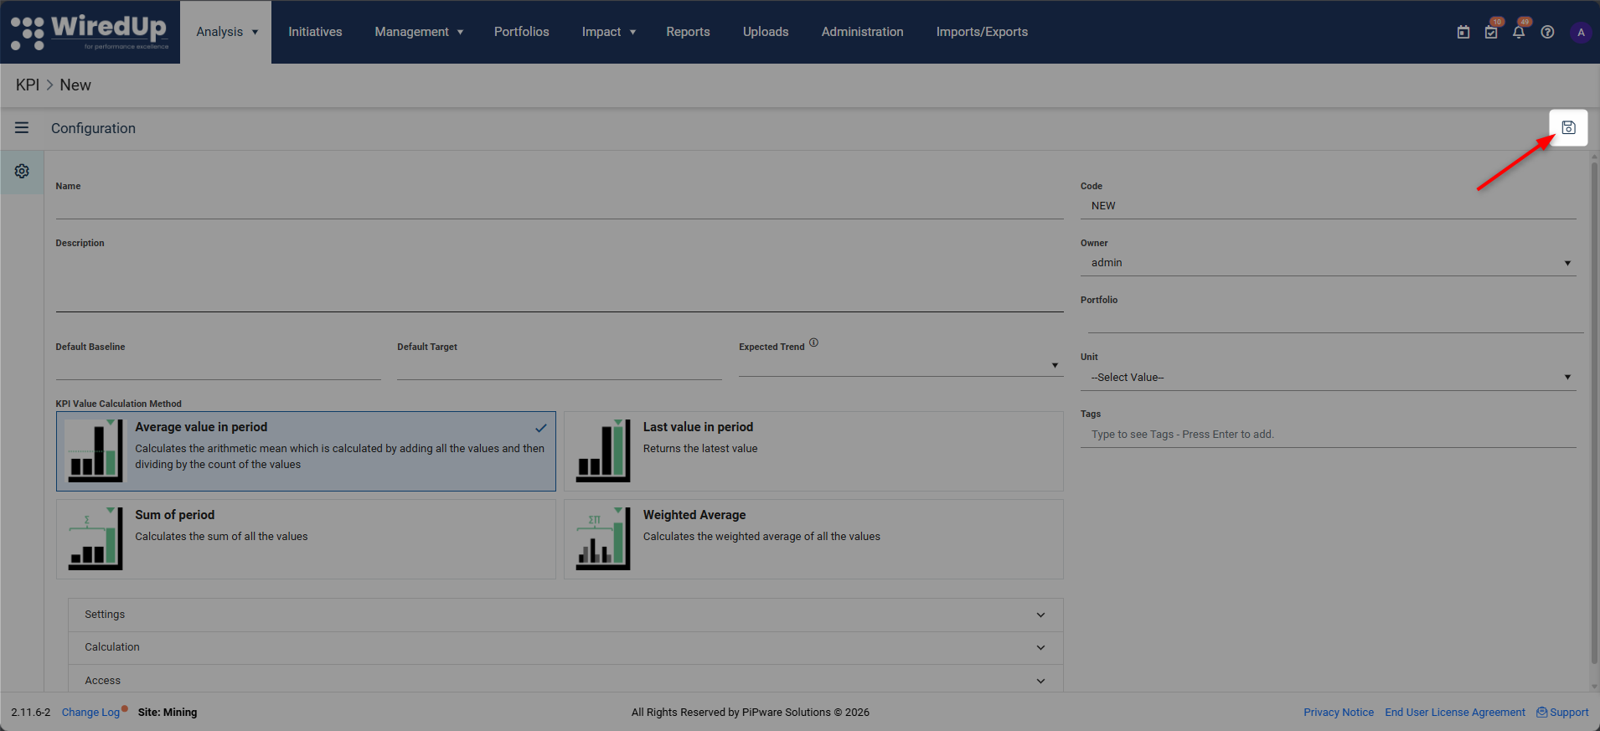Open the Owner dropdown showing admin
Image resolution: width=1600 pixels, height=731 pixels.
pyautogui.click(x=1329, y=263)
